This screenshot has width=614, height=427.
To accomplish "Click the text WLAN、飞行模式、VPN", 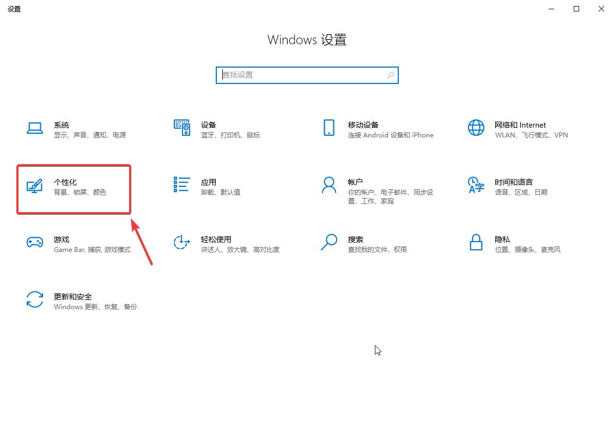I will (x=531, y=135).
